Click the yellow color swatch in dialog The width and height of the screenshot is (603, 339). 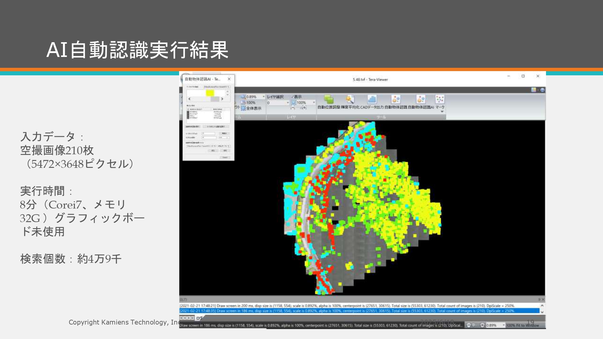(x=210, y=93)
